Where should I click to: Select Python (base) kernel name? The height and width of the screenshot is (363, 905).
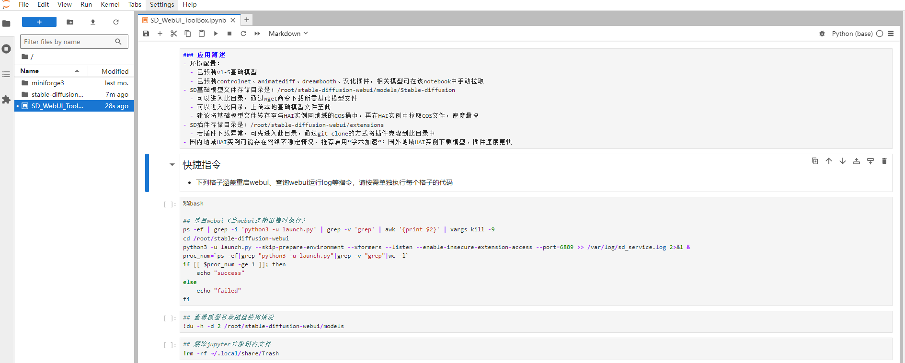tap(852, 34)
